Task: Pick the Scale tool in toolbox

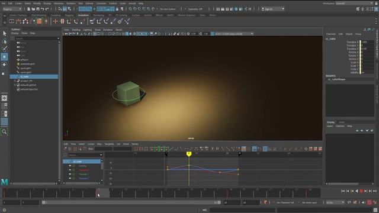Action: (4, 73)
